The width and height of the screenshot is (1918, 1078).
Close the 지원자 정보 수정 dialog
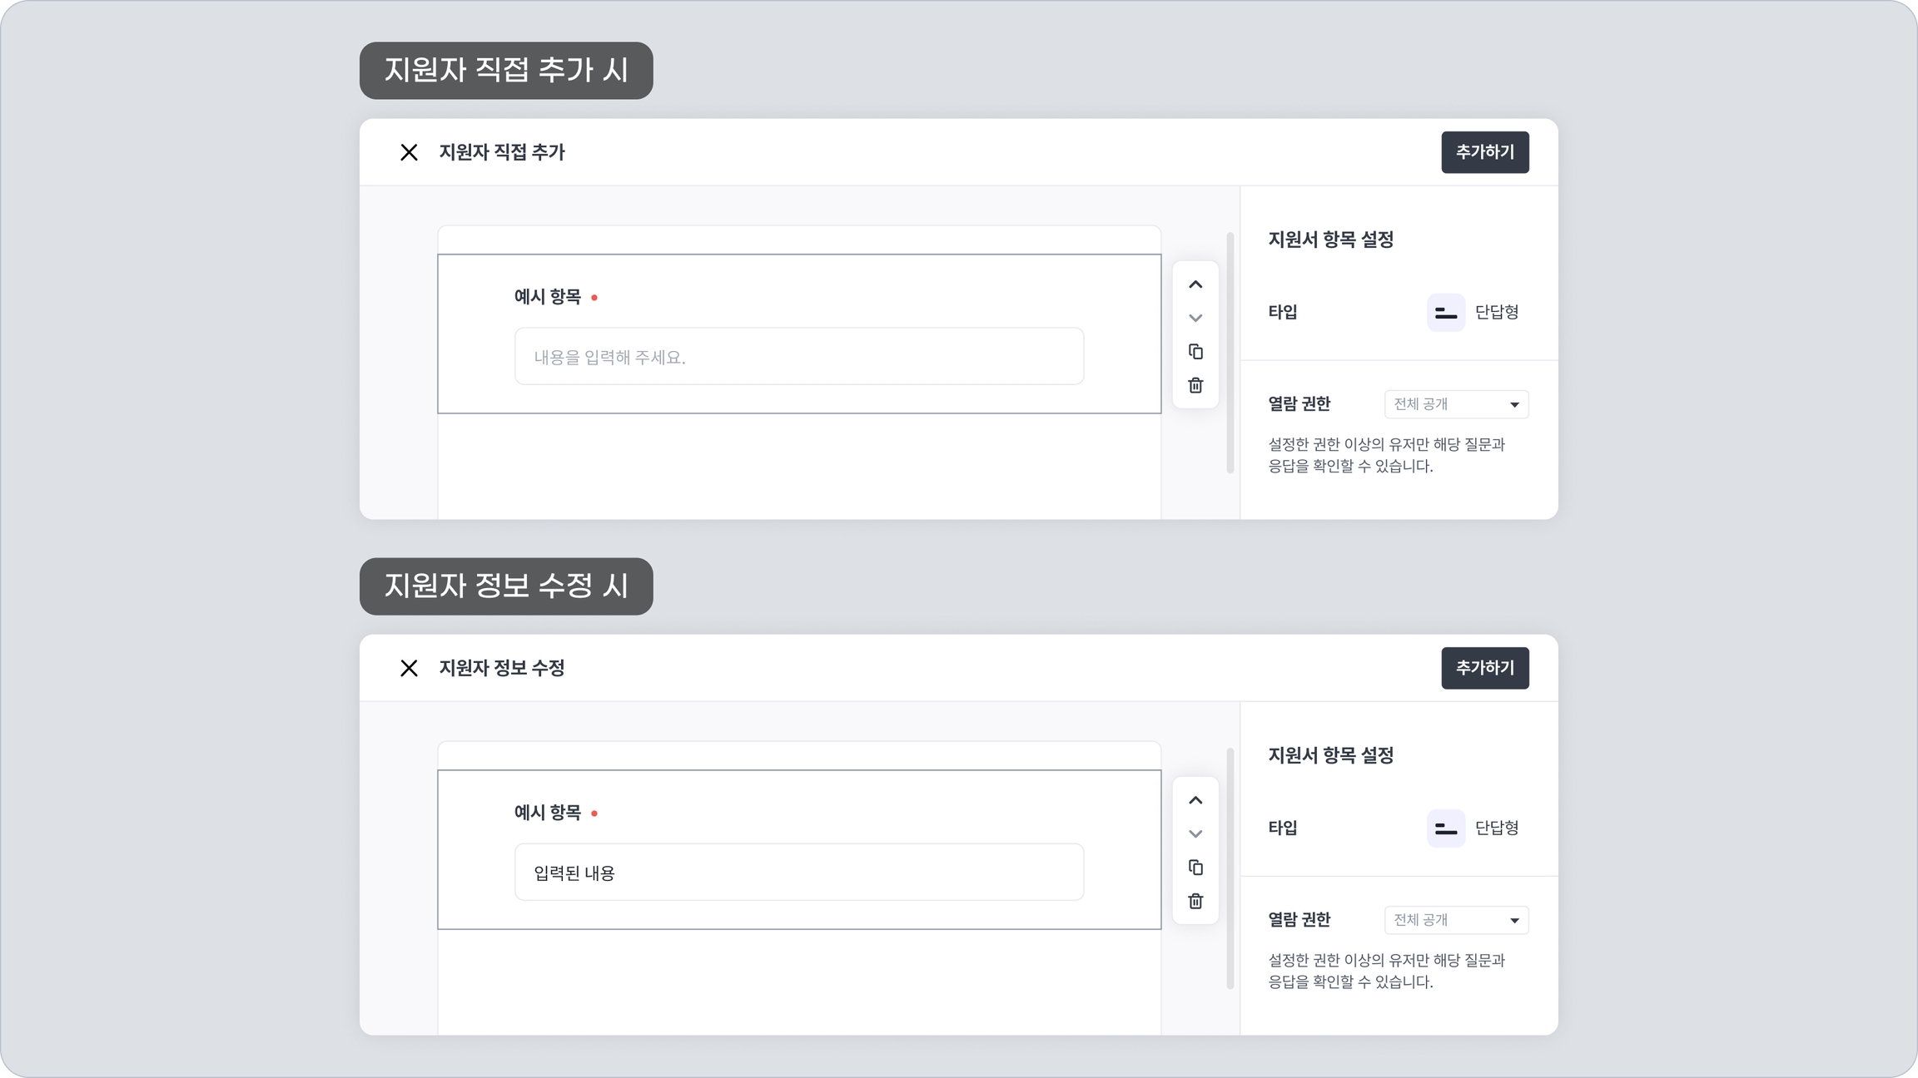click(409, 668)
